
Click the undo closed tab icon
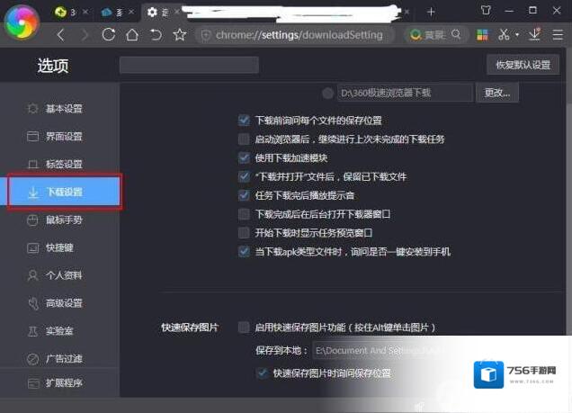[156, 35]
